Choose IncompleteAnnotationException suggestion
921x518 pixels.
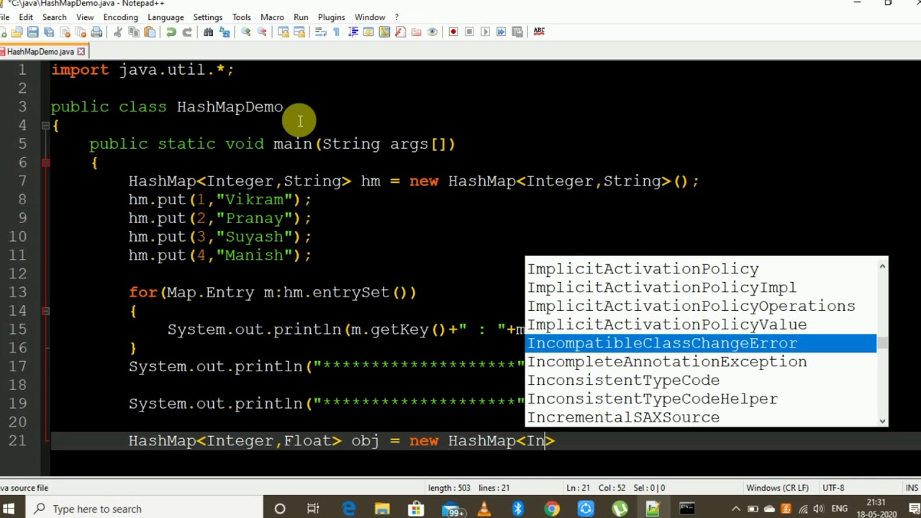702,362
